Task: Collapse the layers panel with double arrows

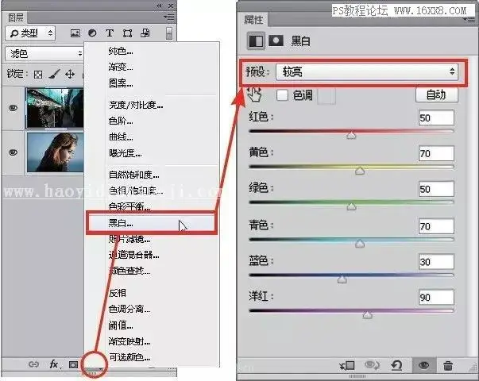Action: (x=159, y=6)
